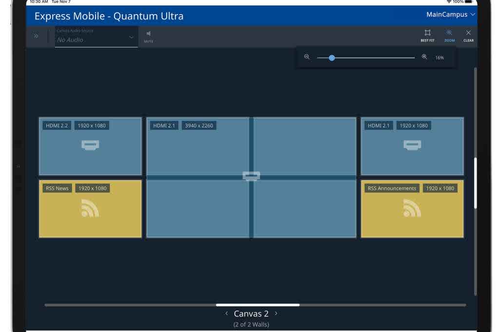499x332 pixels.
Task: Click RSS feed icon in RSS News window
Action: (90, 208)
